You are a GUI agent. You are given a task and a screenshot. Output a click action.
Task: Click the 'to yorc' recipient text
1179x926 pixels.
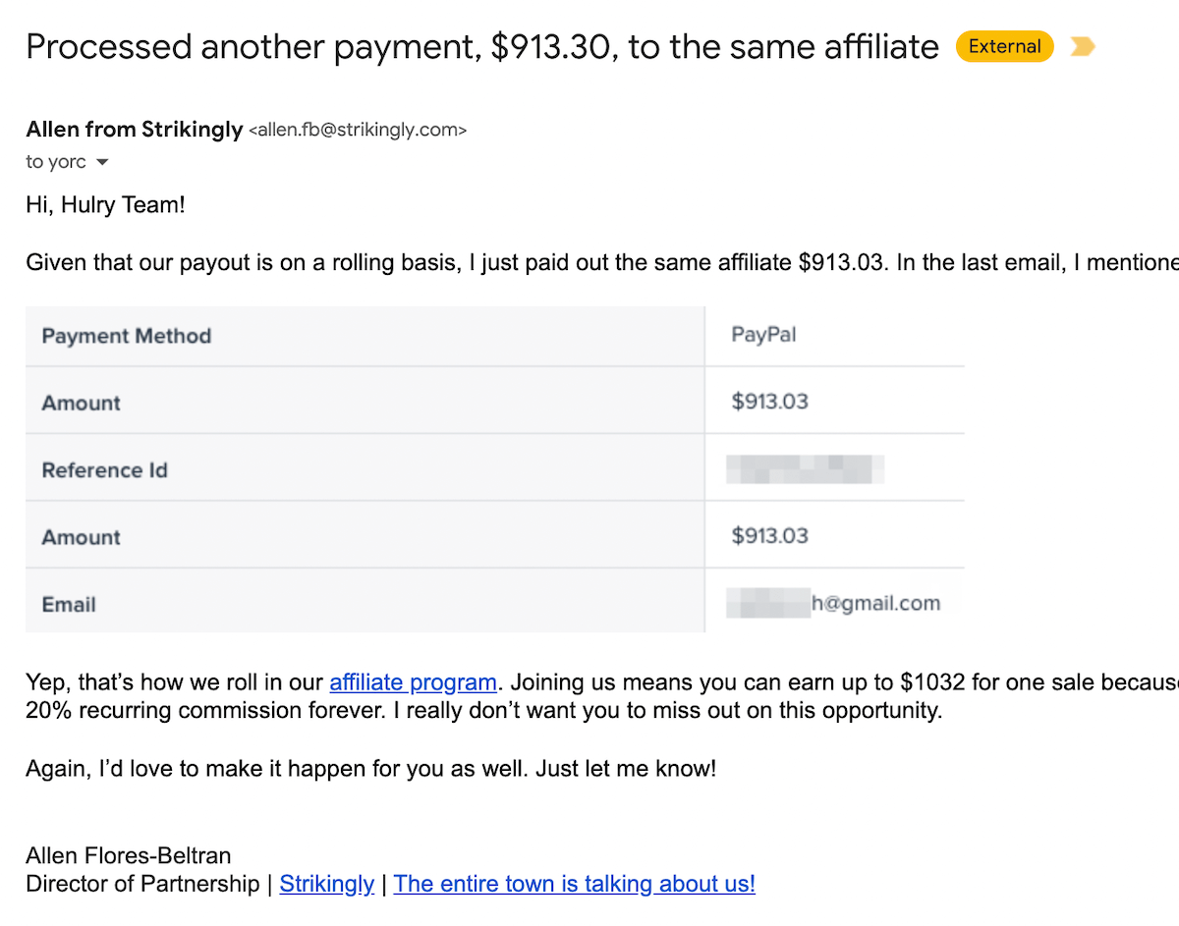[x=56, y=163]
